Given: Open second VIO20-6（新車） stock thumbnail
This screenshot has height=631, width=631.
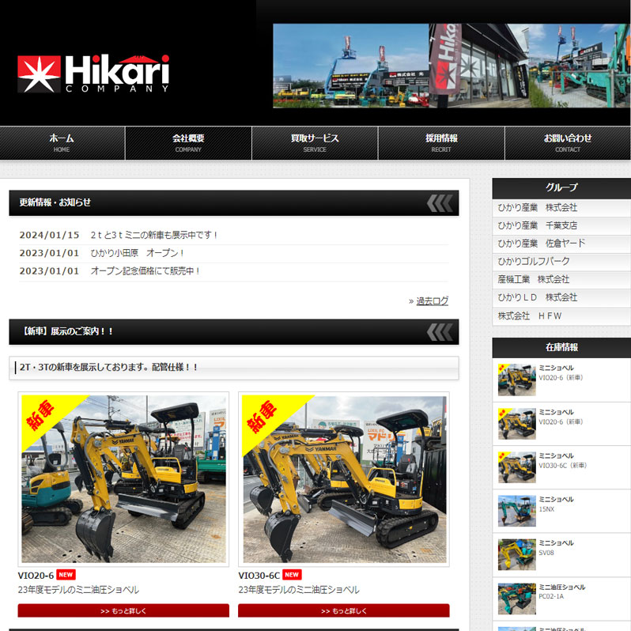Looking at the screenshot, I should (517, 423).
